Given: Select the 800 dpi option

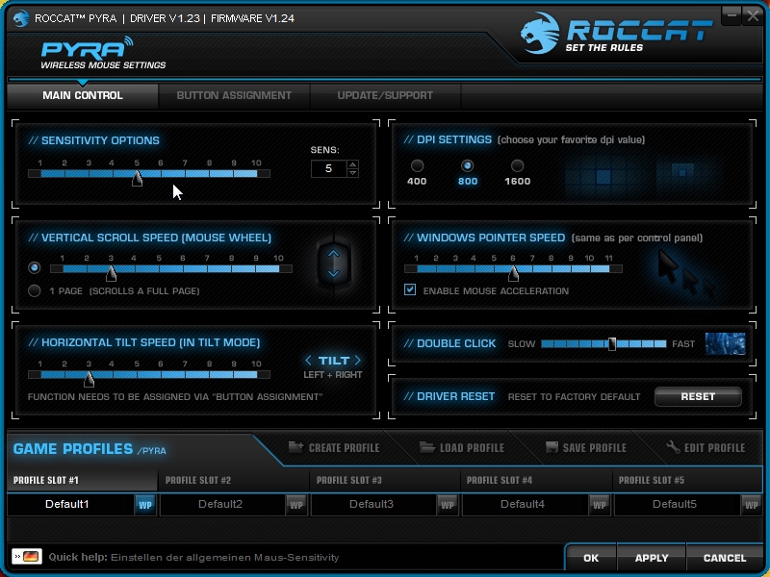Looking at the screenshot, I should (x=467, y=165).
